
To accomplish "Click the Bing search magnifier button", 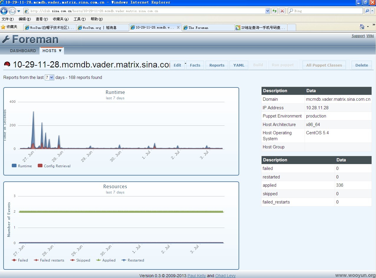I will (x=367, y=11).
